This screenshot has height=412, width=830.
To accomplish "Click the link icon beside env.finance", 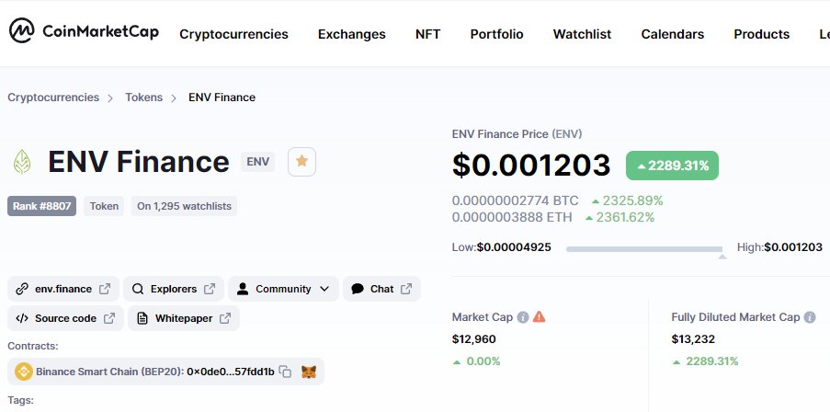I will pos(22,289).
